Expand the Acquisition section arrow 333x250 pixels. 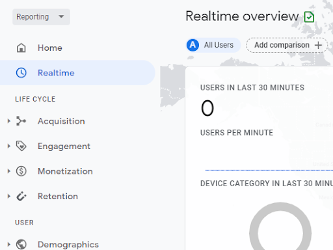pyautogui.click(x=8, y=121)
